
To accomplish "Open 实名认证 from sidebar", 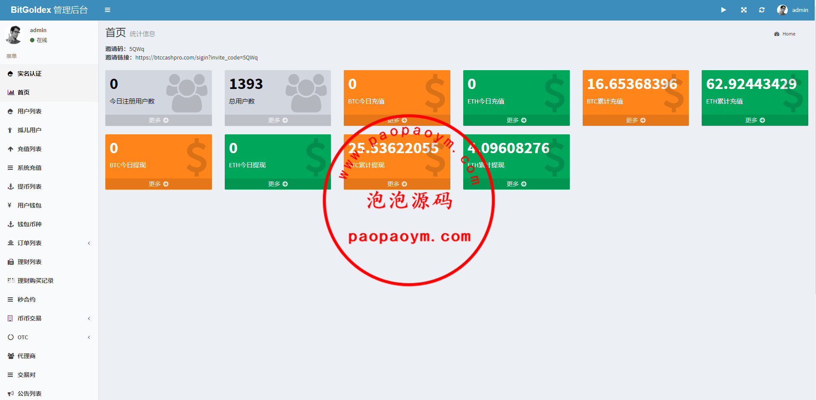I will tap(29, 74).
